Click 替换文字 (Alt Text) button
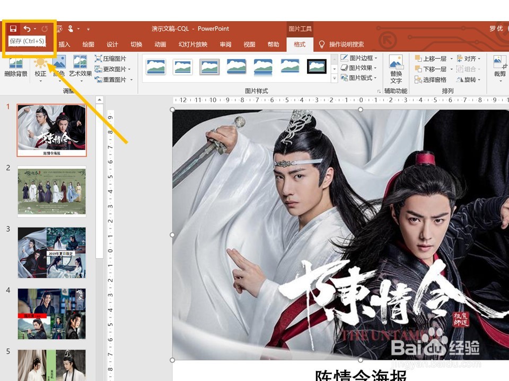This screenshot has width=509, height=381. pyautogui.click(x=396, y=69)
